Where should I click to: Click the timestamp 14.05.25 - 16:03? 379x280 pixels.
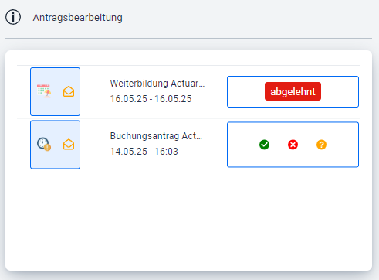144,152
